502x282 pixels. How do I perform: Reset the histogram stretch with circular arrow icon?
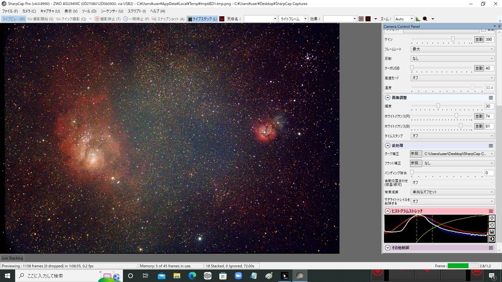click(492, 225)
